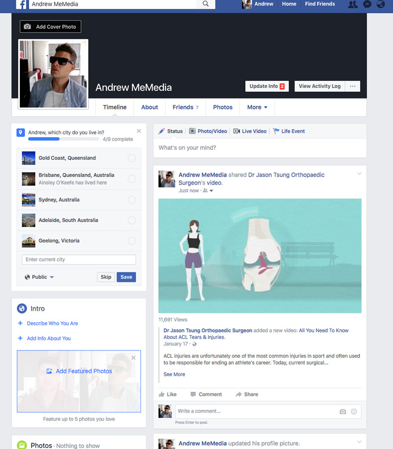Screen dimensions: 393x449
Task: Click the Add Cover Photo button
Action: pyautogui.click(x=50, y=27)
